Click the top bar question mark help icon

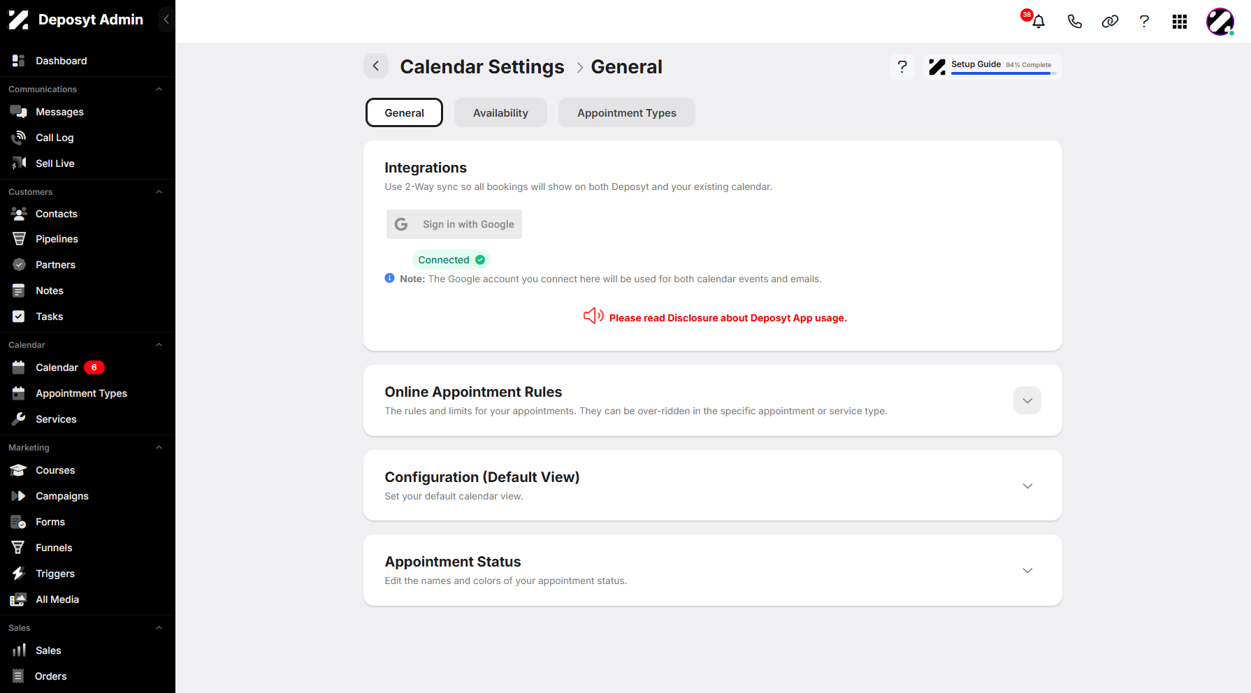click(x=1144, y=22)
